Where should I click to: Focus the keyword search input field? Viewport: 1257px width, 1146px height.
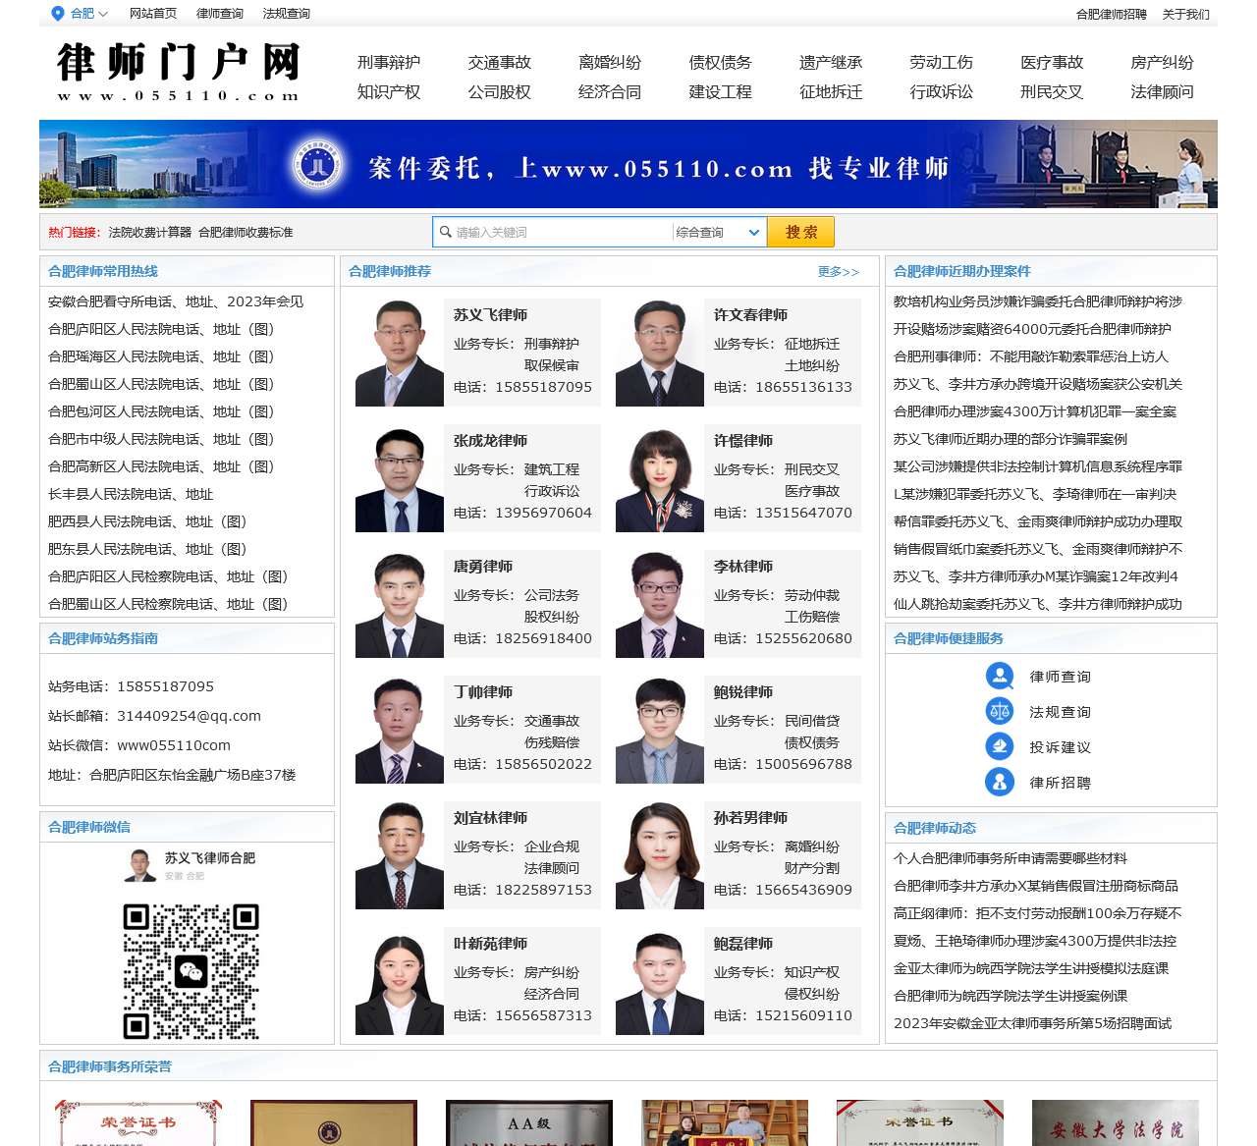point(560,232)
